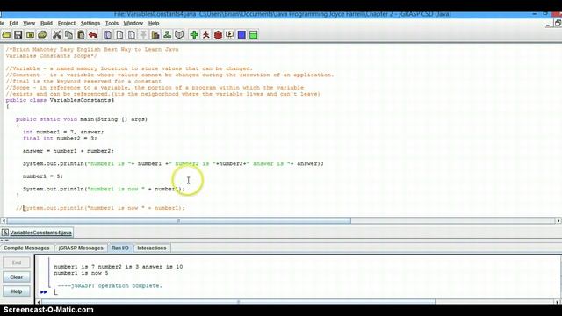562x316 pixels.
Task: Save the file with the floppy disk icon
Action: (x=18, y=35)
